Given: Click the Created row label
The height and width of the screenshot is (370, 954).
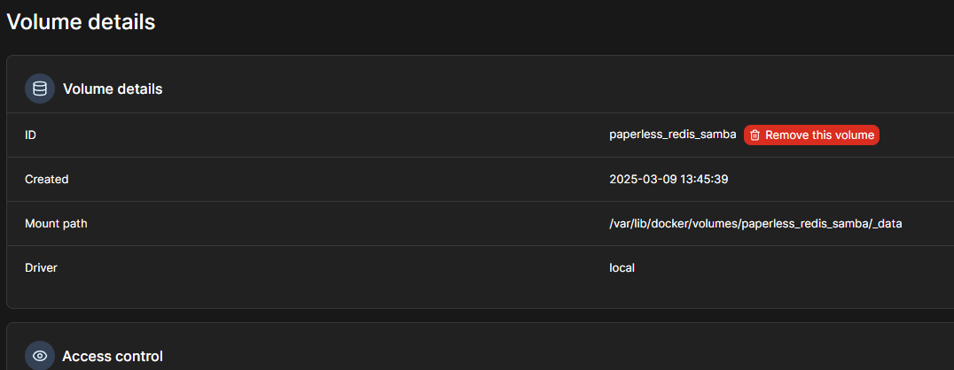Looking at the screenshot, I should pos(46,179).
